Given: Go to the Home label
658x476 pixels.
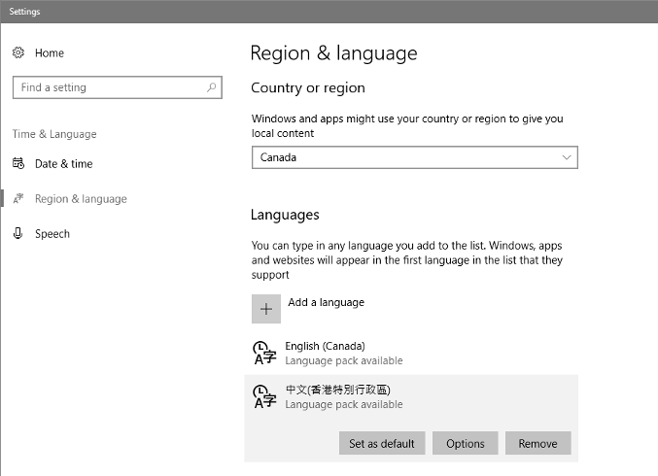Looking at the screenshot, I should point(50,52).
